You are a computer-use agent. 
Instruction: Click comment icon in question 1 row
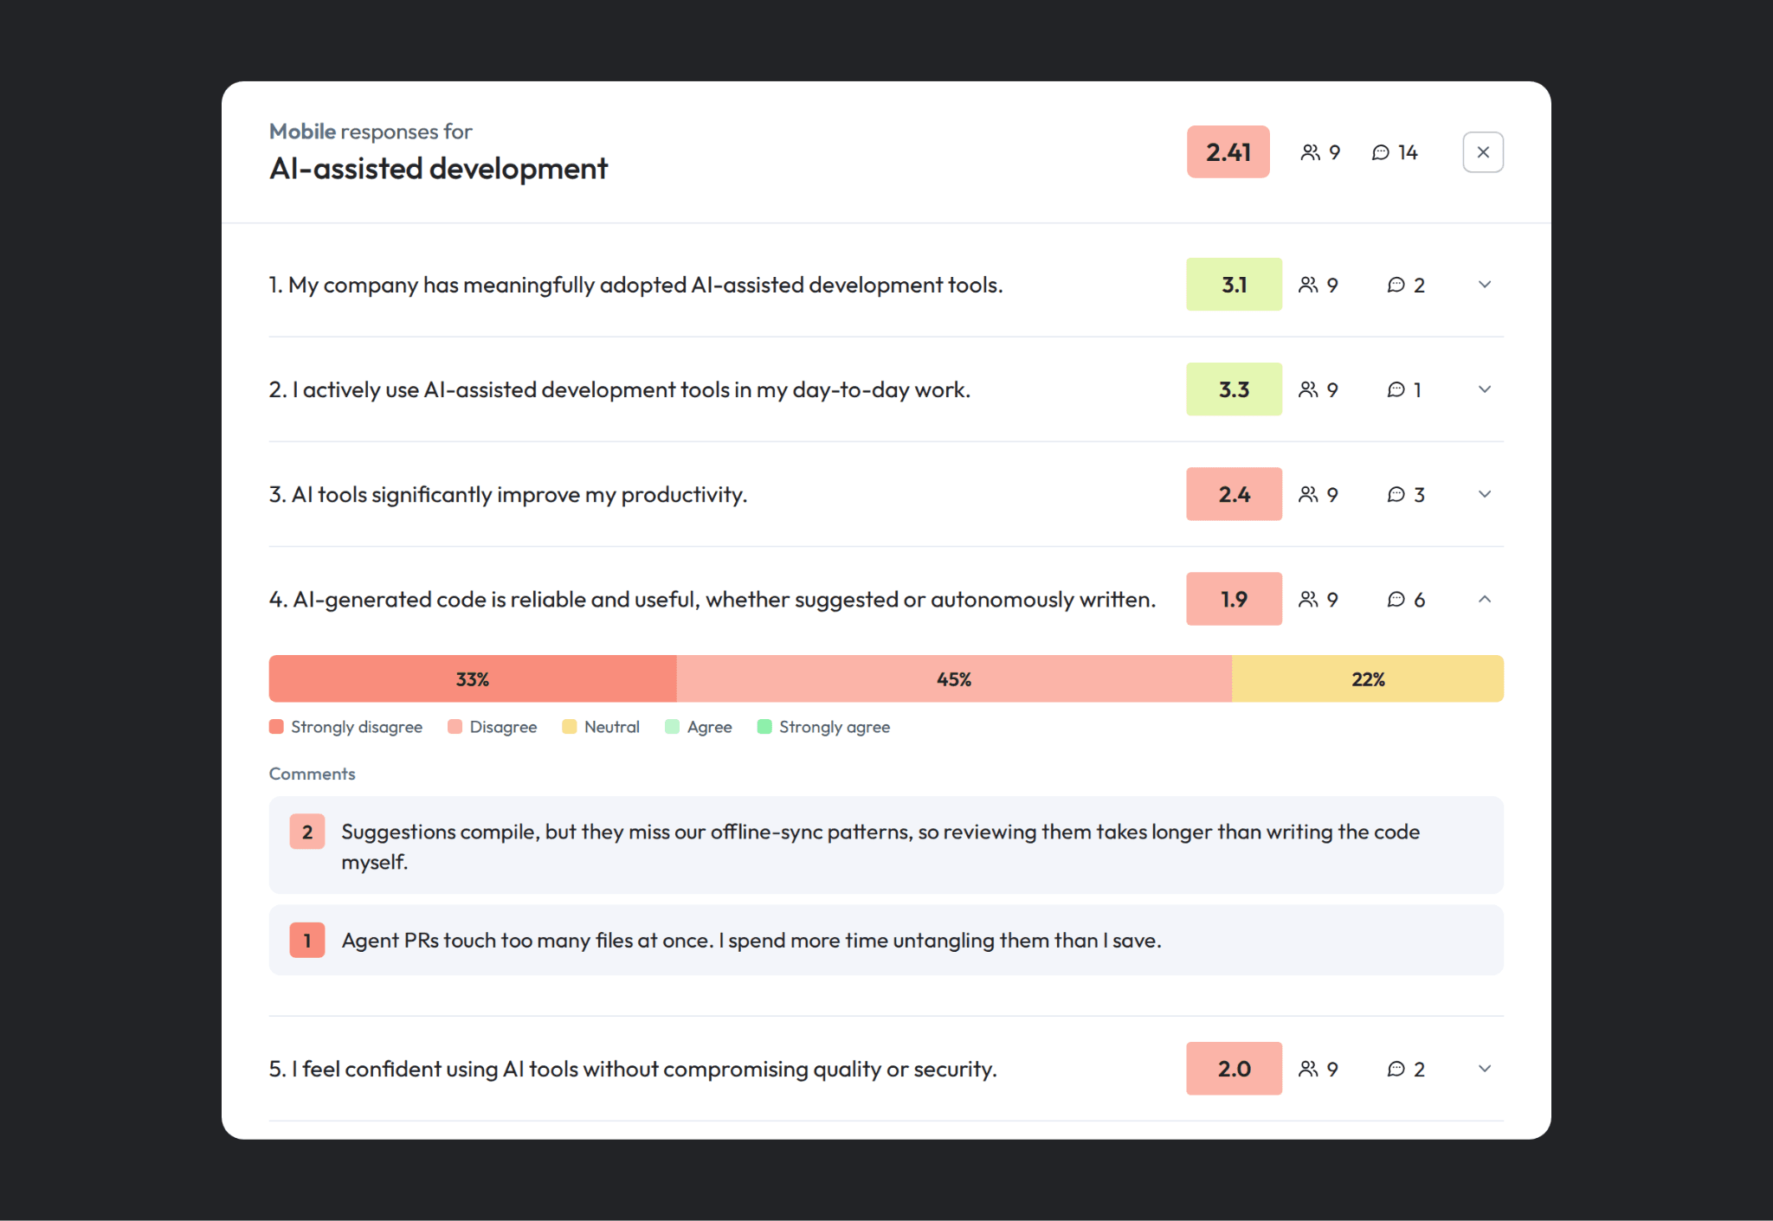pyautogui.click(x=1396, y=285)
